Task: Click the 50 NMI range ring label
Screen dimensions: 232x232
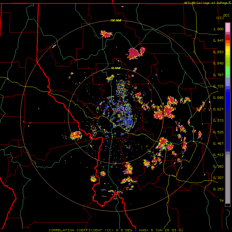Action: tap(116, 68)
